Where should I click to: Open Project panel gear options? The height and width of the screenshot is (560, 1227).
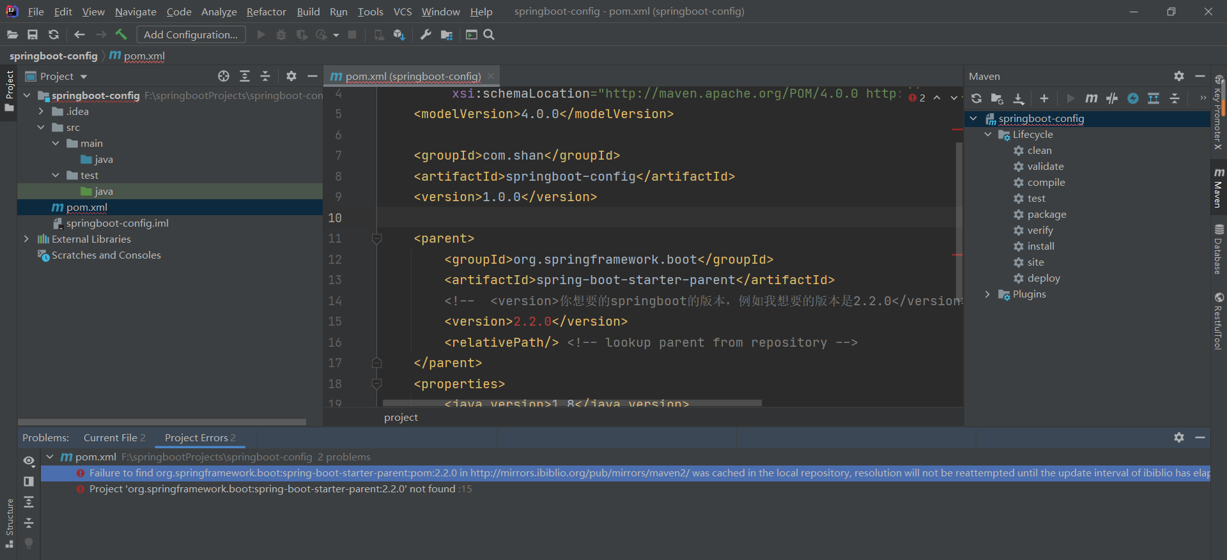(x=291, y=76)
